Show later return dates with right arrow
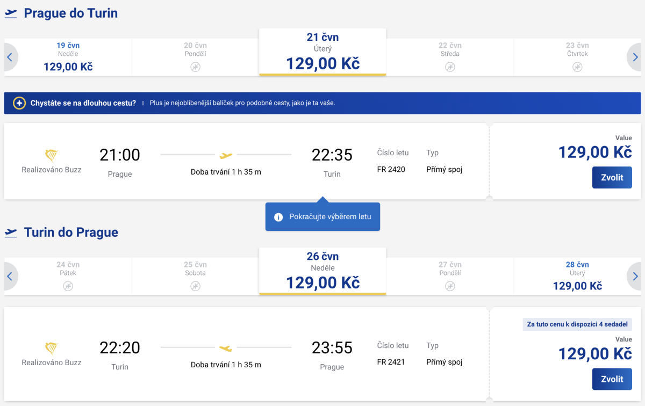Screen dimensions: 645x406 click(x=635, y=276)
